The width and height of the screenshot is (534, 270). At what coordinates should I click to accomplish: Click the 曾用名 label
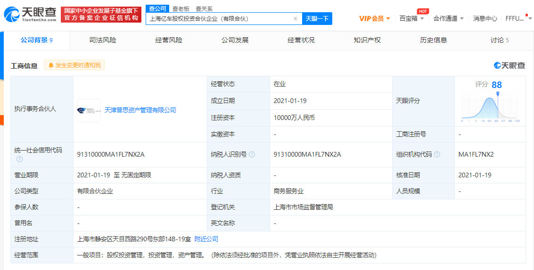pos(23,223)
